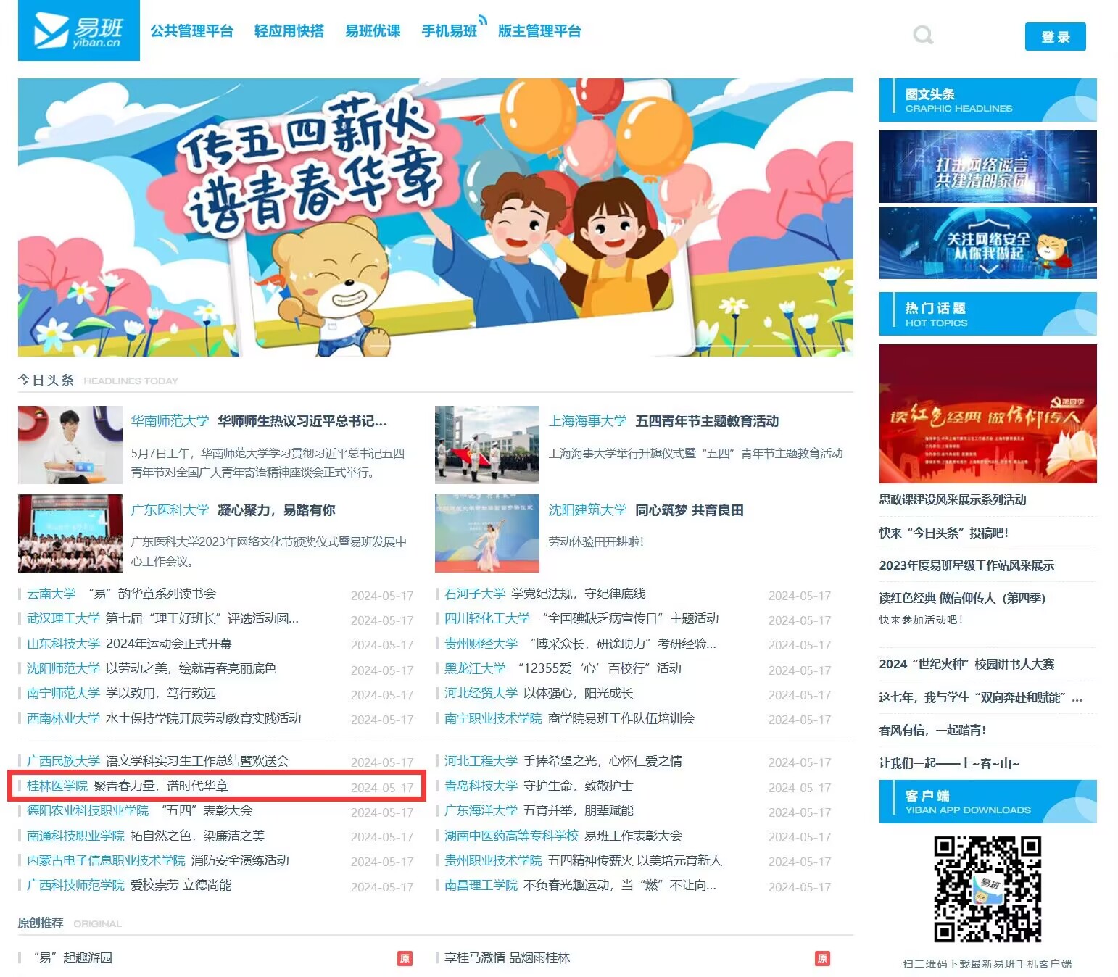Image resolution: width=1118 pixels, height=977 pixels.
Task: Go to 易班优课 in navigation
Action: (x=373, y=31)
